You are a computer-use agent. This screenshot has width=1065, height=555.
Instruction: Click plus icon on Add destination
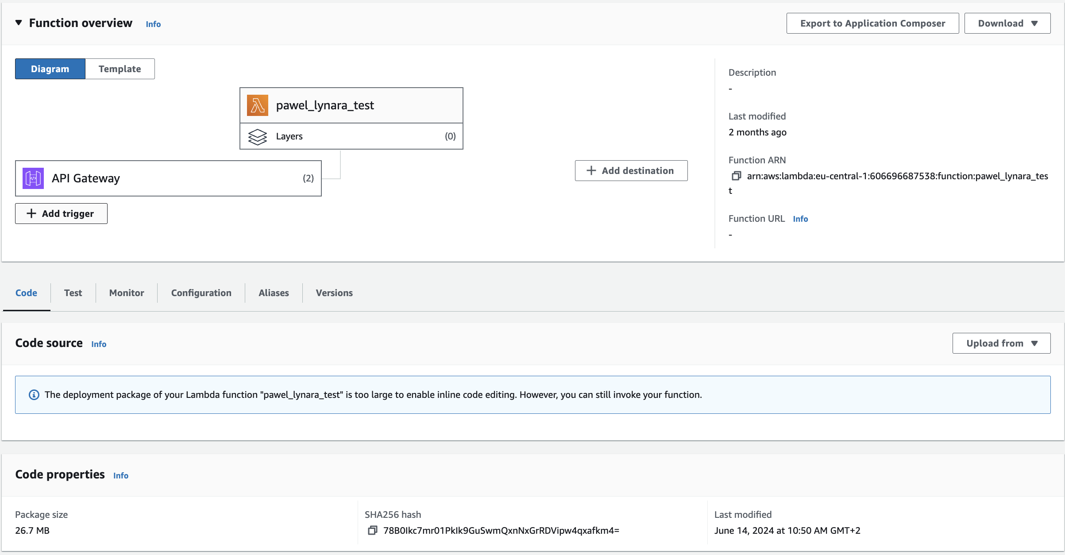[591, 171]
